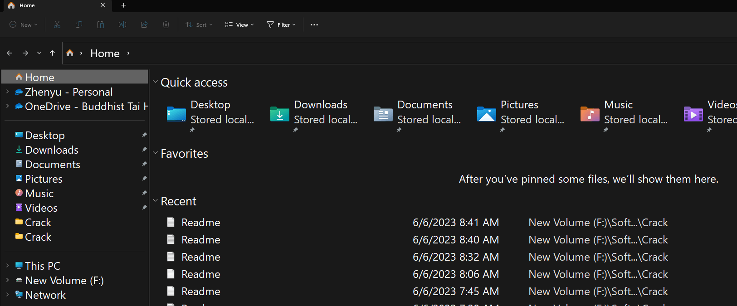Go forward with the right arrow
This screenshot has height=306, width=737.
[25, 53]
